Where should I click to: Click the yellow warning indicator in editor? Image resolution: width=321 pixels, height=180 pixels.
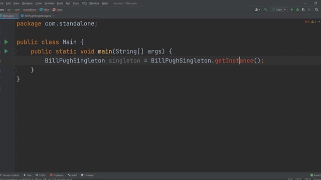313,22
